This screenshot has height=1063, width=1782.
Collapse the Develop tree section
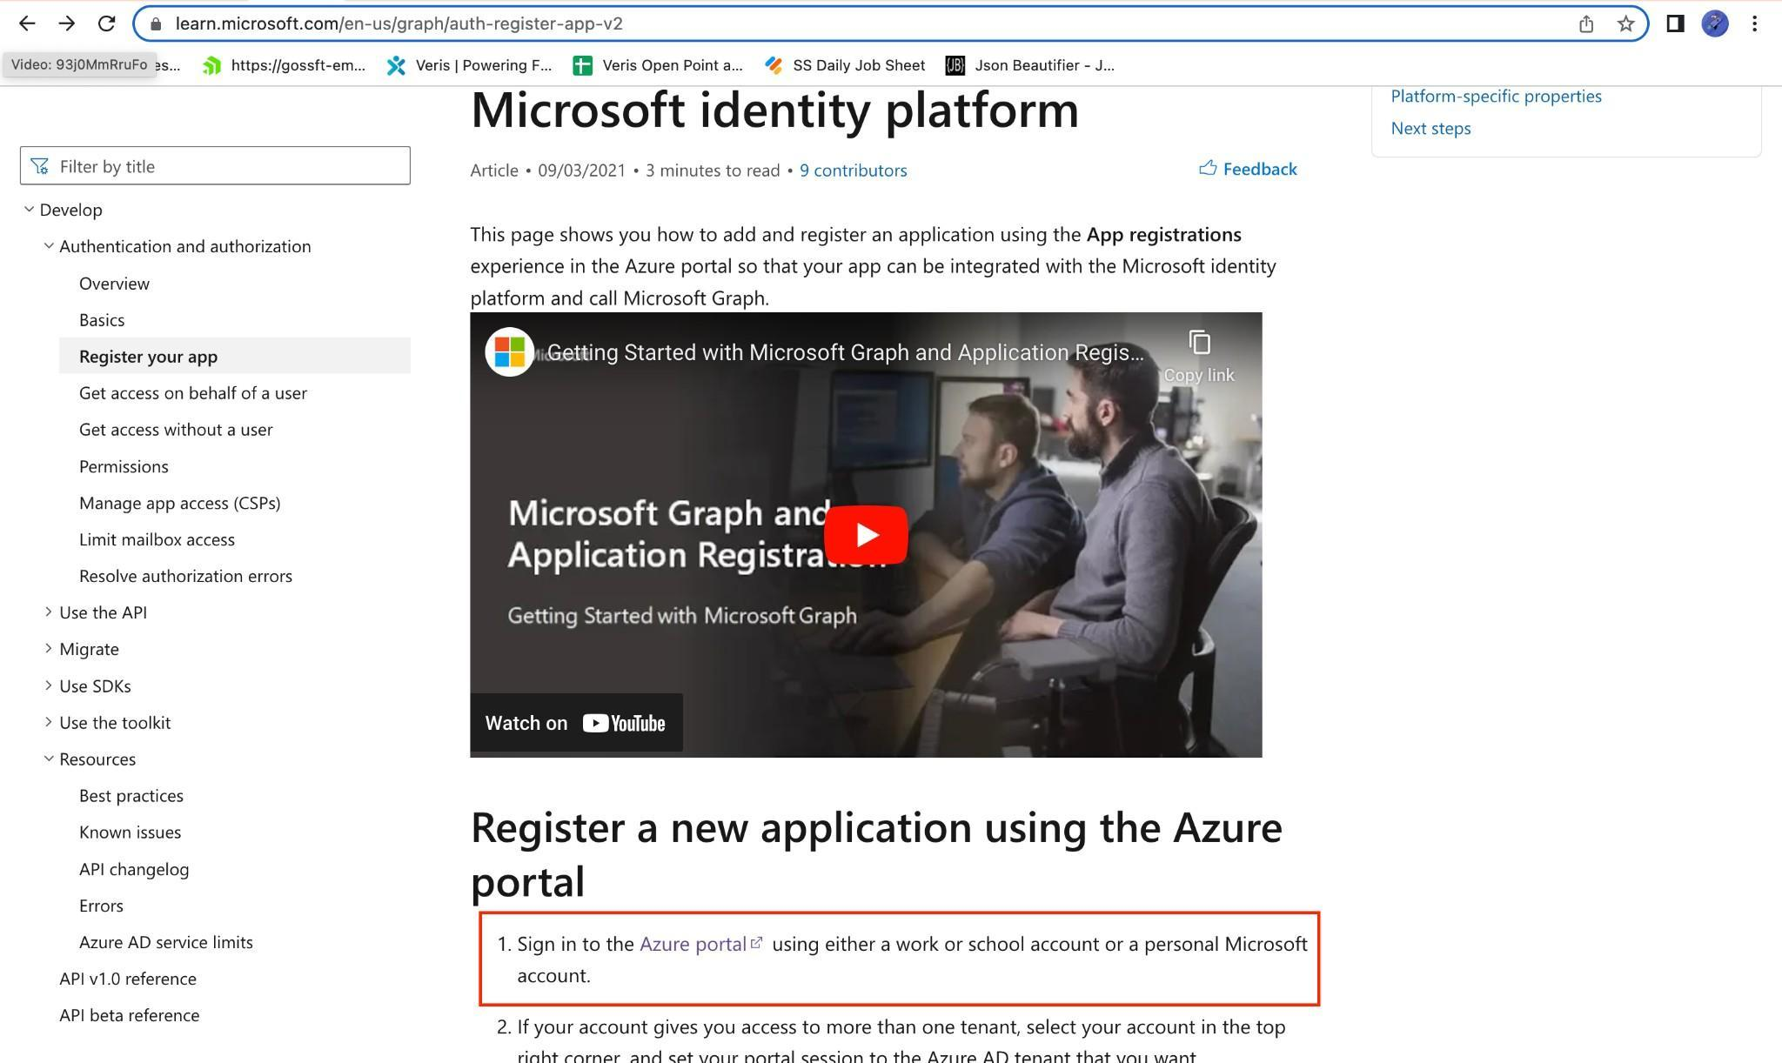click(x=30, y=210)
